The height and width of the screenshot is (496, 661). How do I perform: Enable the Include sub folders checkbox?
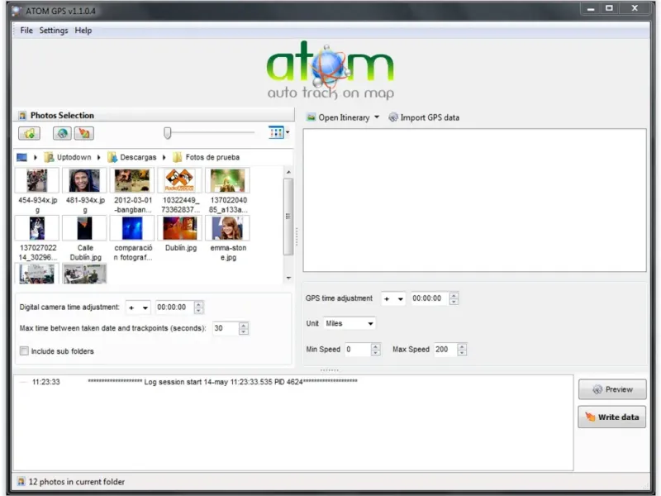point(25,351)
